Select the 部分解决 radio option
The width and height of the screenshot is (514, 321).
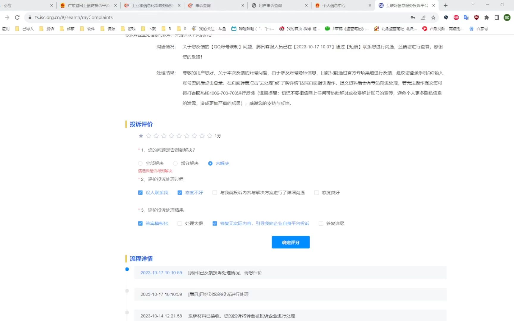[x=186, y=163]
